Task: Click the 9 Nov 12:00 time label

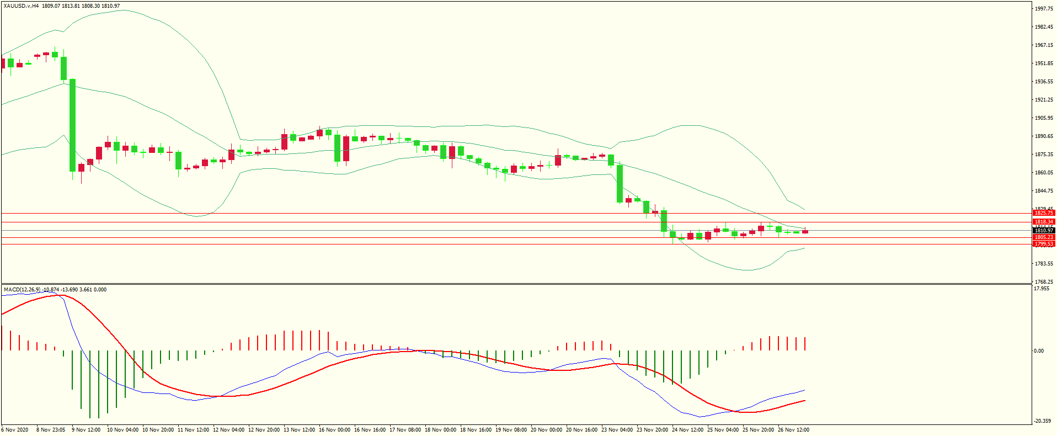Action: tap(86, 430)
